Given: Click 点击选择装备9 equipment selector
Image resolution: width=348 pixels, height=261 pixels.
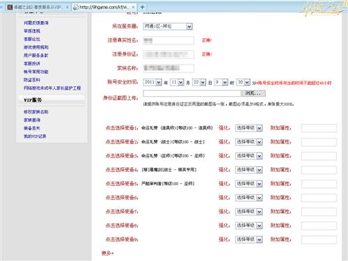Looking at the screenshot, I should tap(122, 239).
